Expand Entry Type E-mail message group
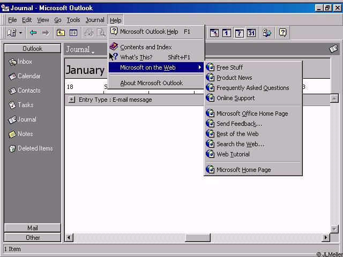 click(x=71, y=100)
